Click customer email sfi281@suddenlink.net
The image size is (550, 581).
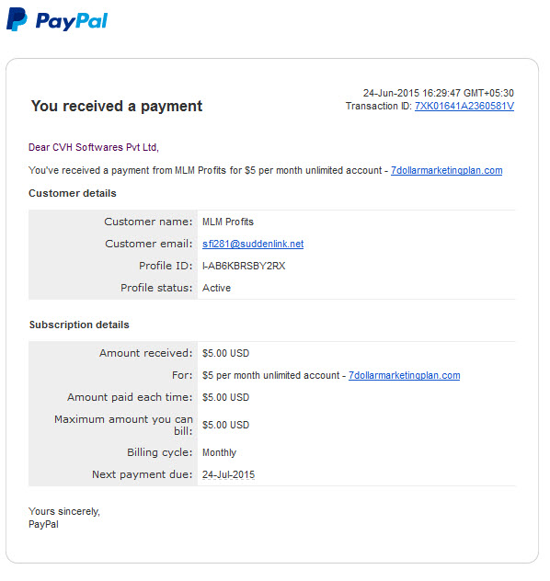pyautogui.click(x=253, y=244)
